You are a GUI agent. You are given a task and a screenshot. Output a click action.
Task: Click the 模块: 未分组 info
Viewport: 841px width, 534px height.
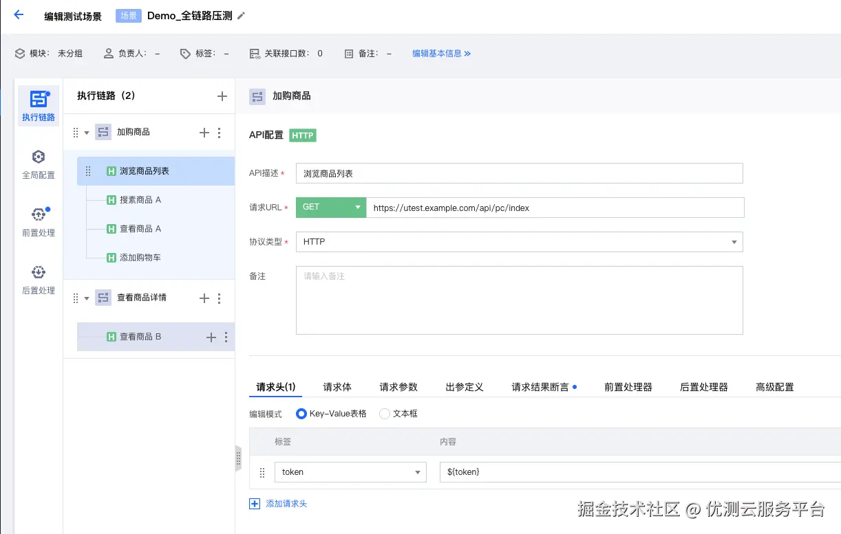49,54
